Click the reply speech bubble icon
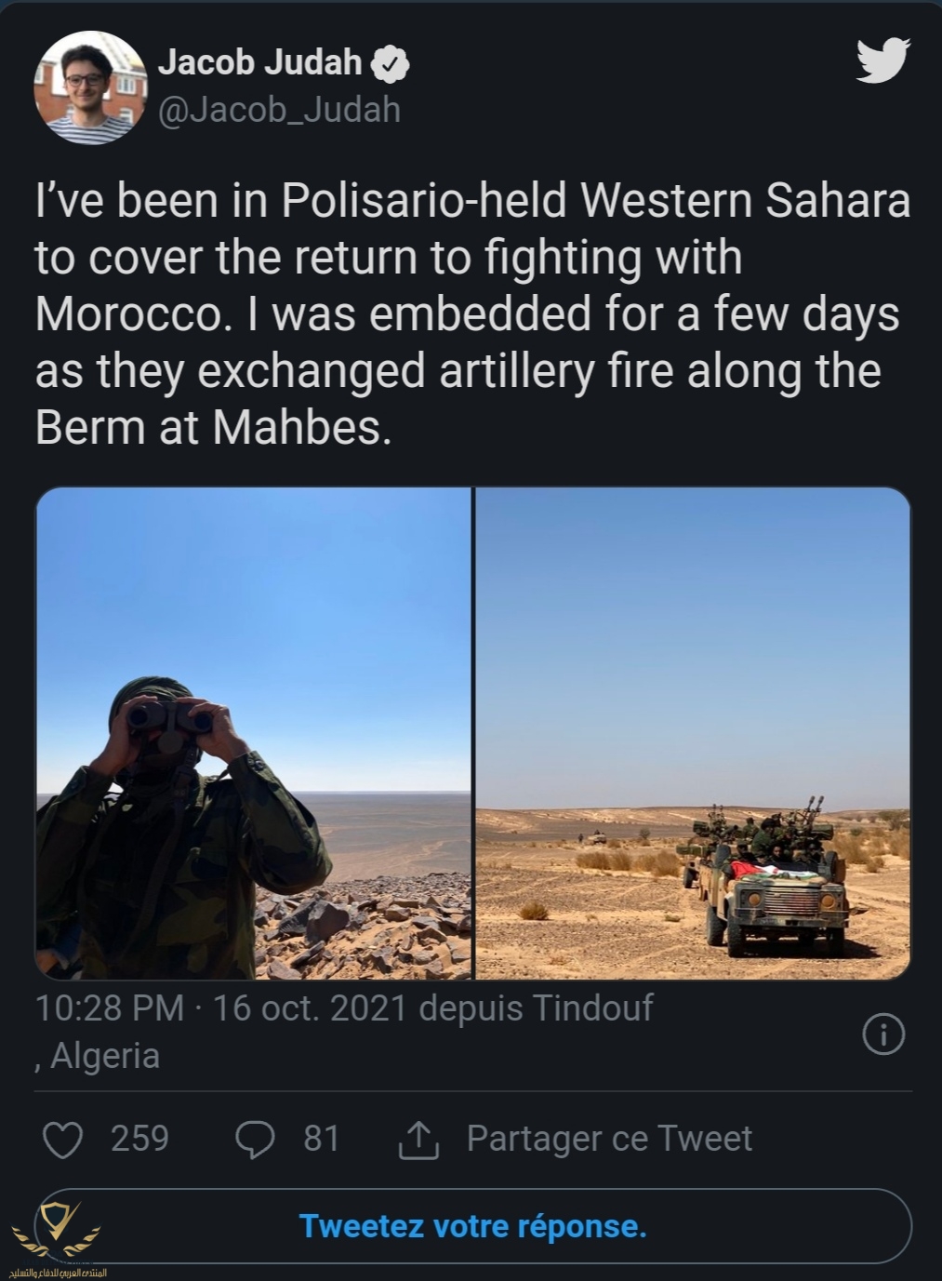Image resolution: width=942 pixels, height=1281 pixels. point(254,1140)
